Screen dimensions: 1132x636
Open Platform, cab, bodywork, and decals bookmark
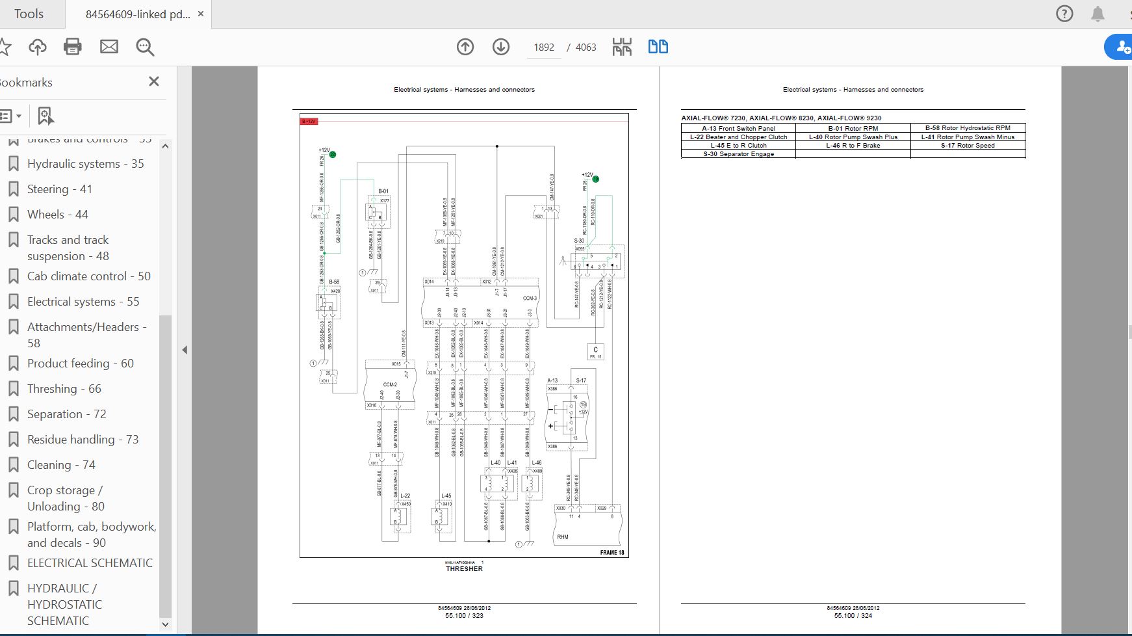pyautogui.click(x=92, y=535)
